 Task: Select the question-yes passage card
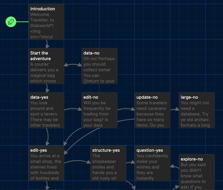153,163
